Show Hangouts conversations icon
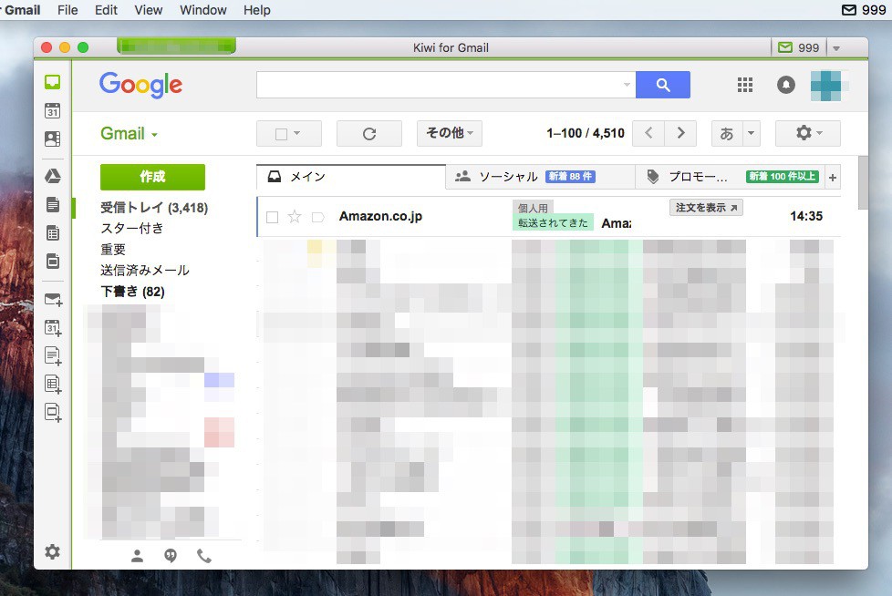892x596 pixels. coord(170,556)
